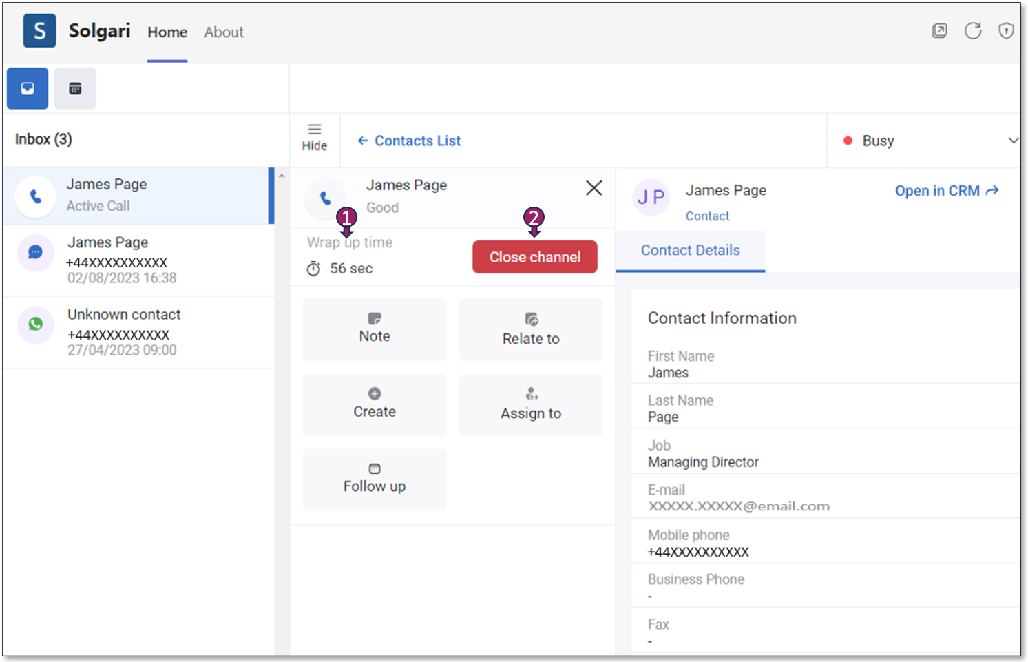Open the shield security icon
Screen dimensions: 1028x662
point(1006,31)
